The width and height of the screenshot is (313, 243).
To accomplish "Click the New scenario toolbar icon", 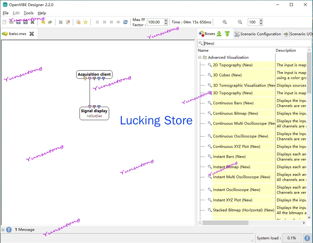I will (4, 22).
